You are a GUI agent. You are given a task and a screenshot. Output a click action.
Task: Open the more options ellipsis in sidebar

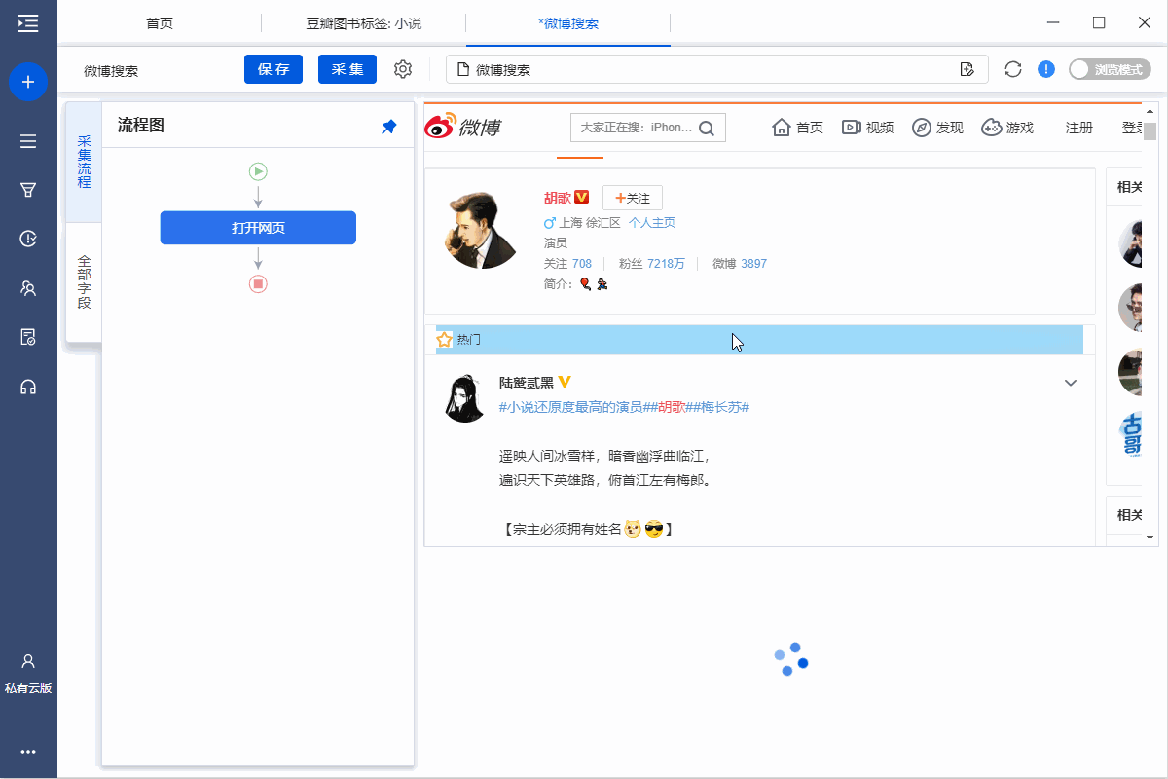pos(28,752)
